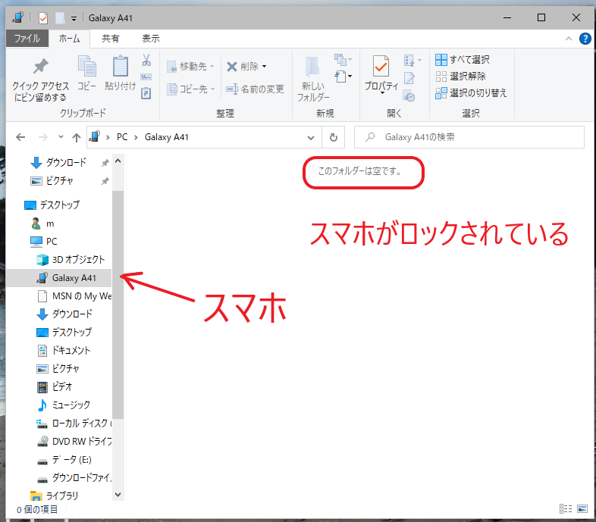
Task: Click the new folder icon in title bar
Action: [x=60, y=18]
